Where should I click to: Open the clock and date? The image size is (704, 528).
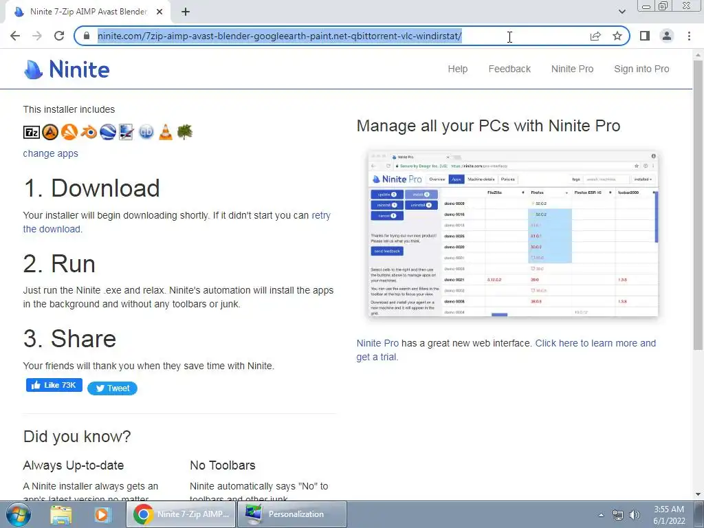[x=669, y=515]
